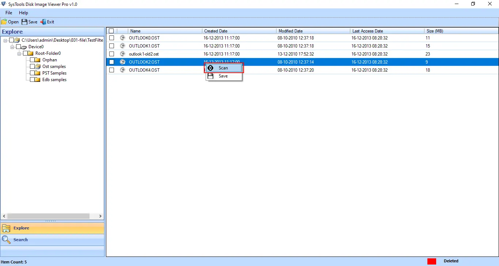Select the OUTLOOK1.OST file name
Viewport: 499px width, 266px height.
144,46
